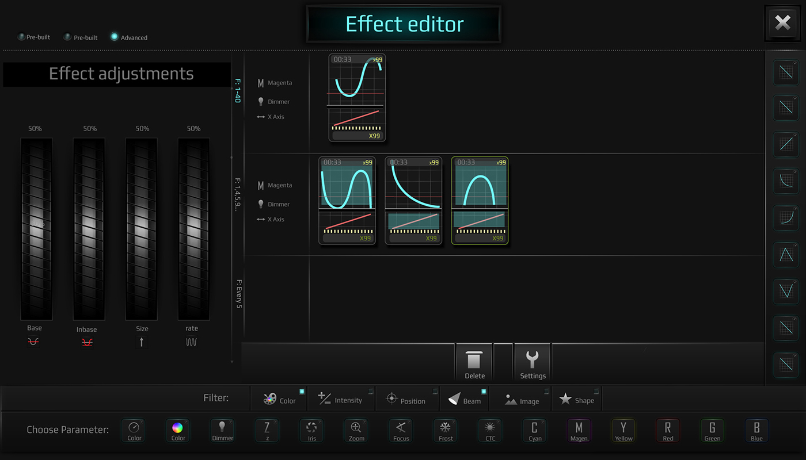Click the Delete button

(474, 363)
